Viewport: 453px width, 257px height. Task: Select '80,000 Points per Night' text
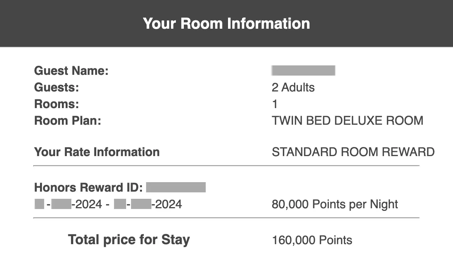[335, 204]
